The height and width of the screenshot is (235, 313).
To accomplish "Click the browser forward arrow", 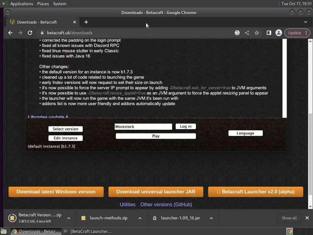I will click(x=20, y=33).
